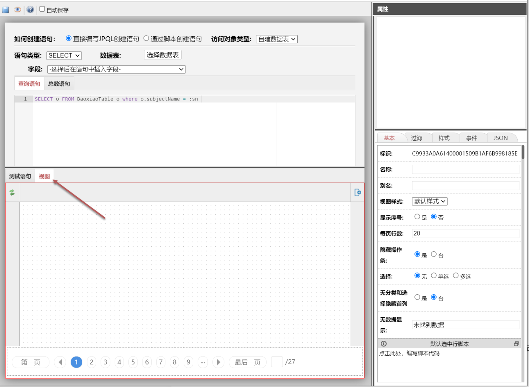Open the 视图样式 默认样式 dropdown
The height and width of the screenshot is (387, 529).
(430, 201)
